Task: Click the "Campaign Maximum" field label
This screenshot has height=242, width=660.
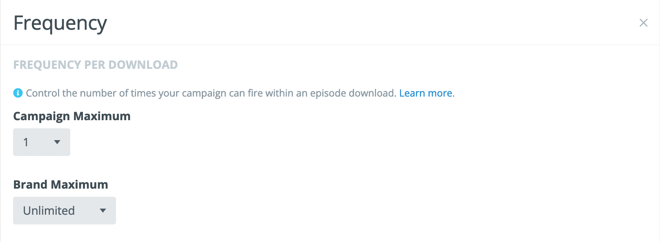Action: pos(72,117)
